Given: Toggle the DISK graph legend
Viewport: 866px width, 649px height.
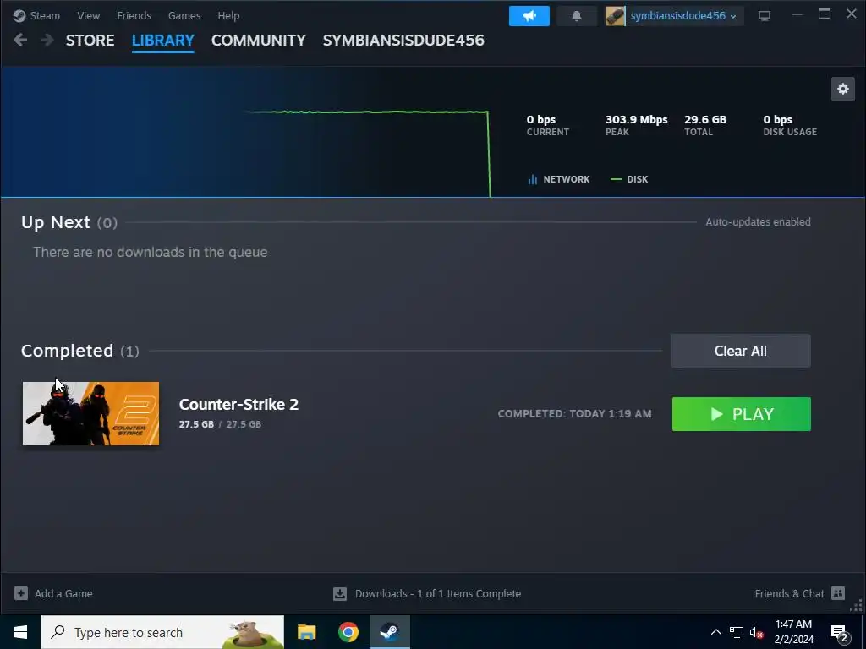Looking at the screenshot, I should [x=629, y=179].
